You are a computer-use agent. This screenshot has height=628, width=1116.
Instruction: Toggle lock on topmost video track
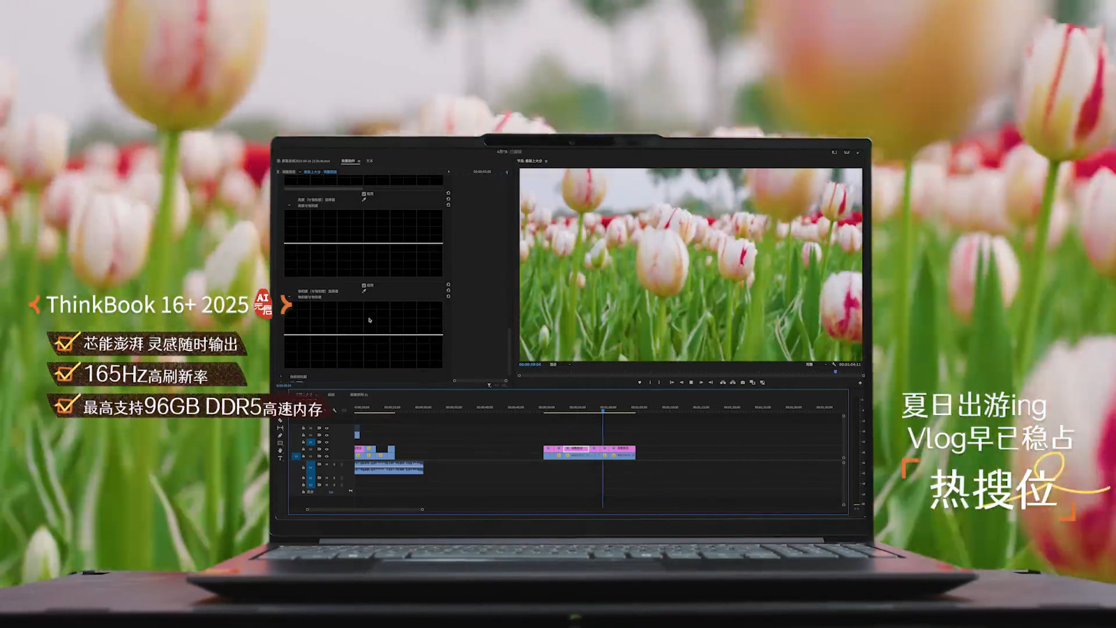pos(303,428)
